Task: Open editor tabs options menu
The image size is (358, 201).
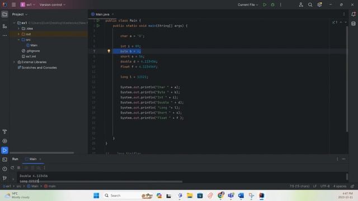Action: click(344, 15)
